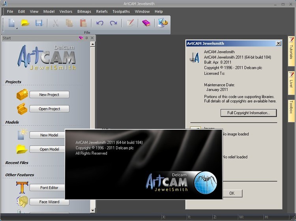Viewport: 296px width, 221px height.
Task: Click the Save floppy disk toolbar icon
Action: [39, 23]
